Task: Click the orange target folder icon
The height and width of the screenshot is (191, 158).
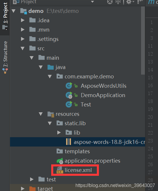Action: point(32,189)
